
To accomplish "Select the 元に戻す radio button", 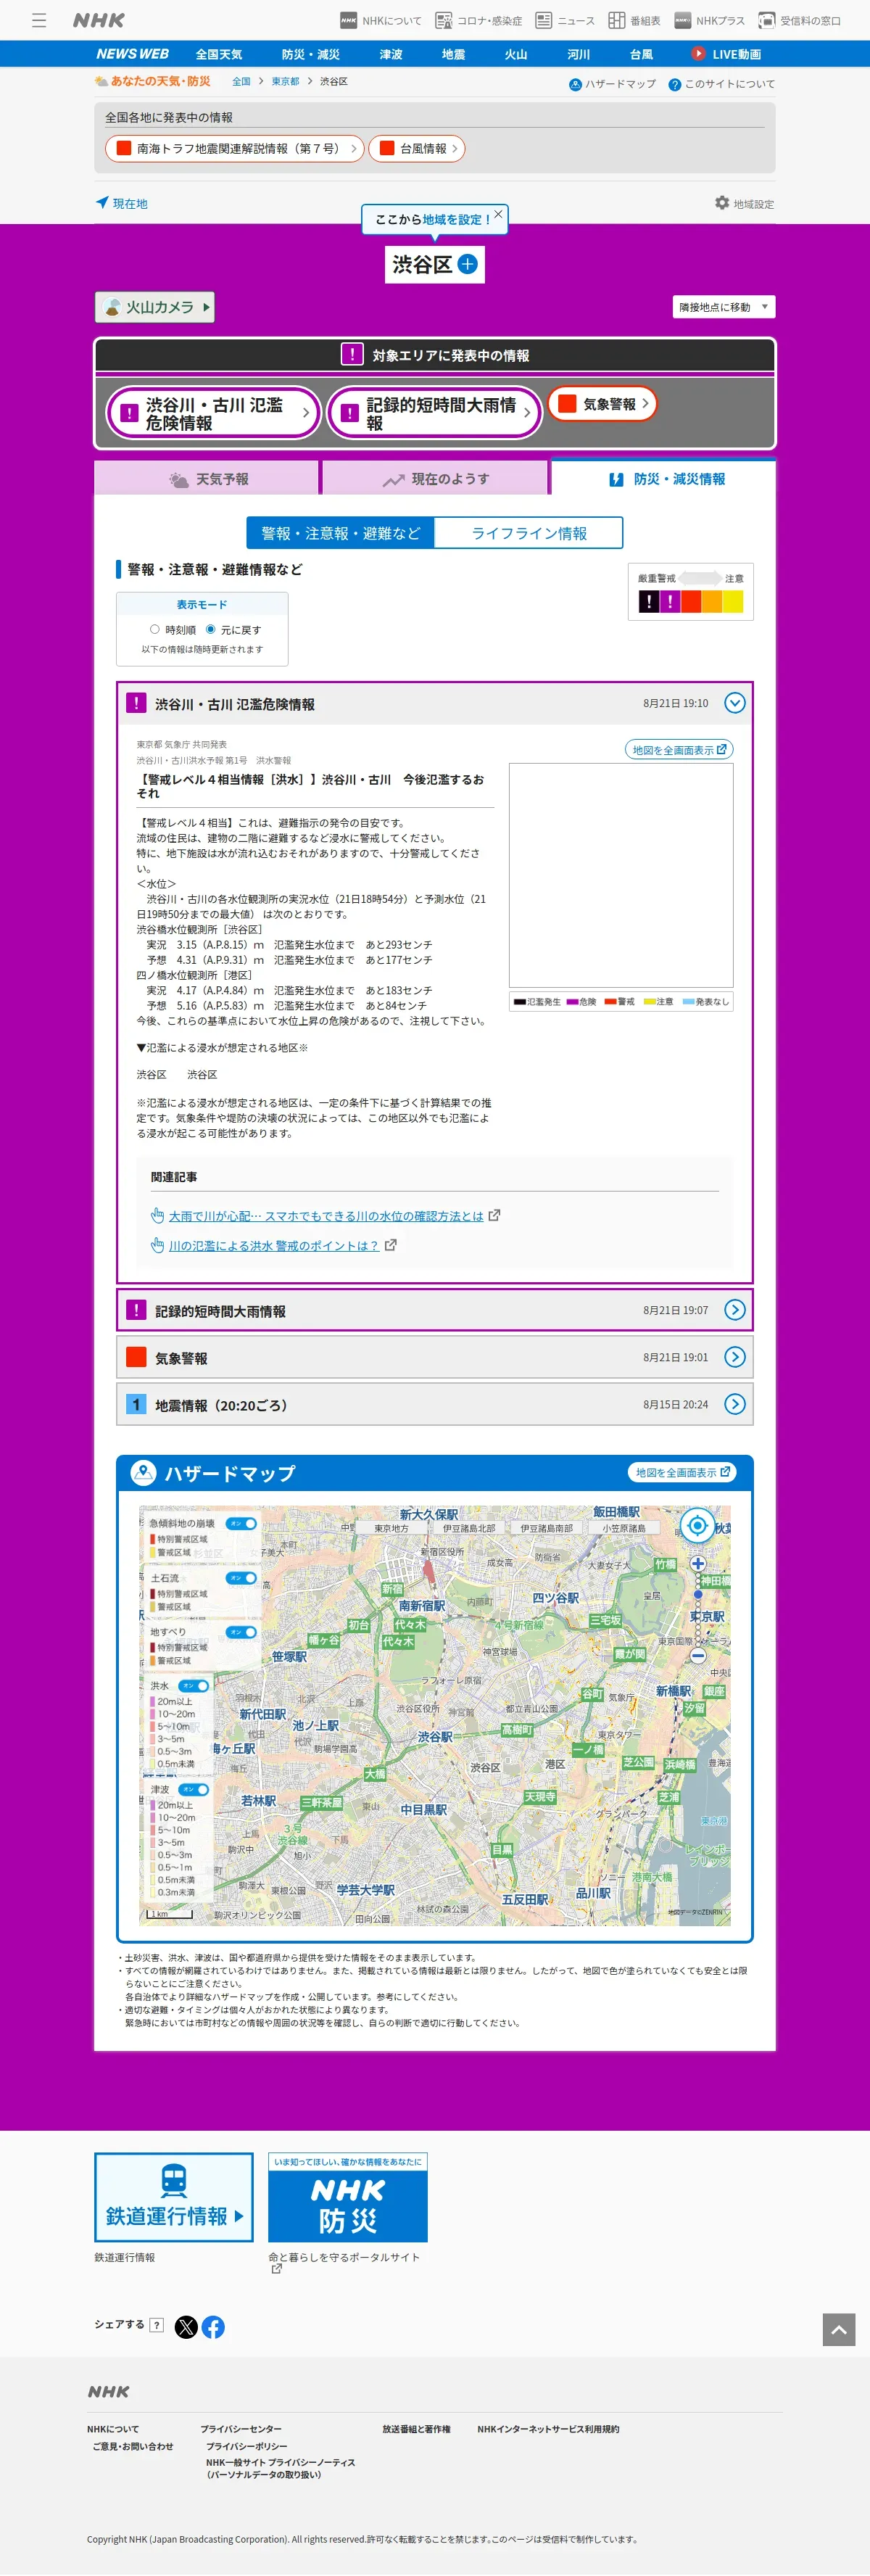I will 210,630.
